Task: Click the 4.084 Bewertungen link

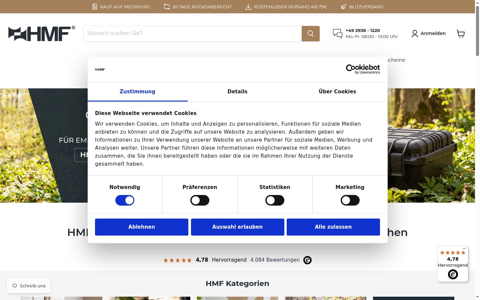Action: click(x=275, y=260)
